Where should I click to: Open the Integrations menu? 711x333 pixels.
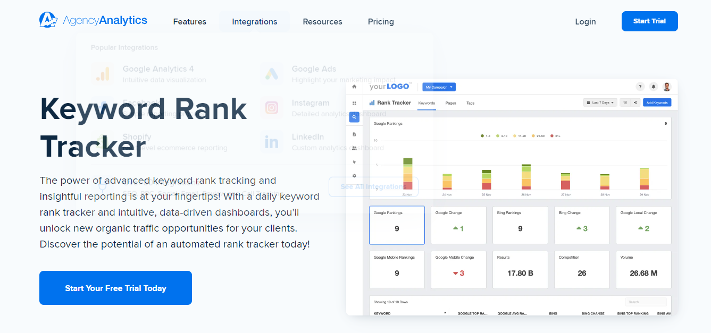coord(255,22)
